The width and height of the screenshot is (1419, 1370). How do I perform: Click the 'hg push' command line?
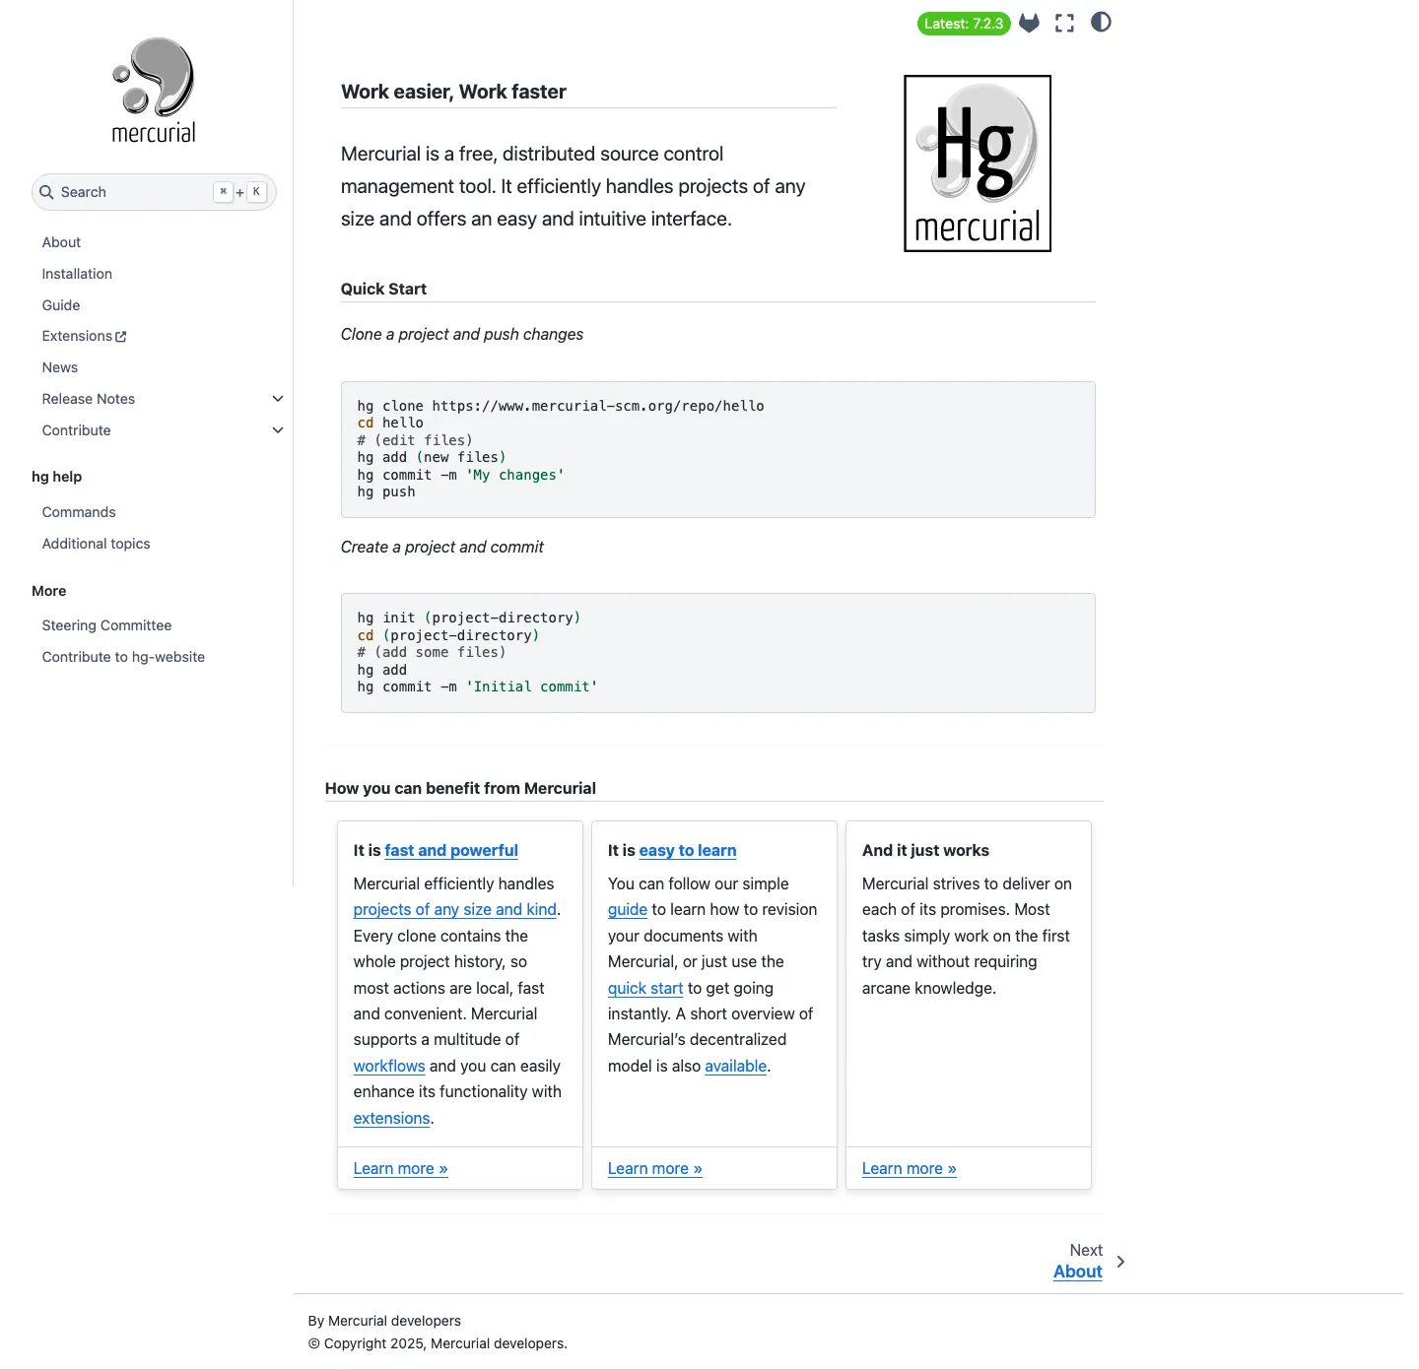[386, 491]
